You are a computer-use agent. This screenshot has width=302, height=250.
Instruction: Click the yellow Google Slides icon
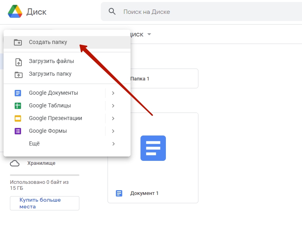(18, 118)
